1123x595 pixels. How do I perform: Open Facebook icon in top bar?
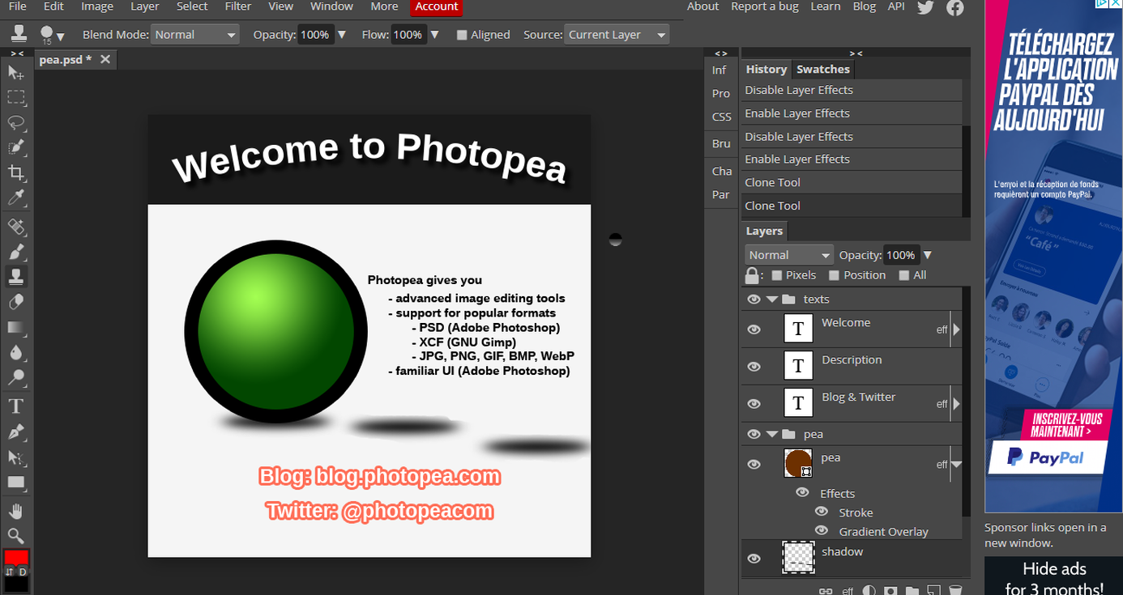click(x=955, y=7)
